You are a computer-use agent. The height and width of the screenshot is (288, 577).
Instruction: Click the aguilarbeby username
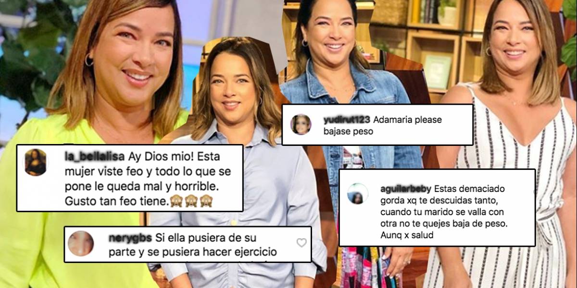point(401,188)
